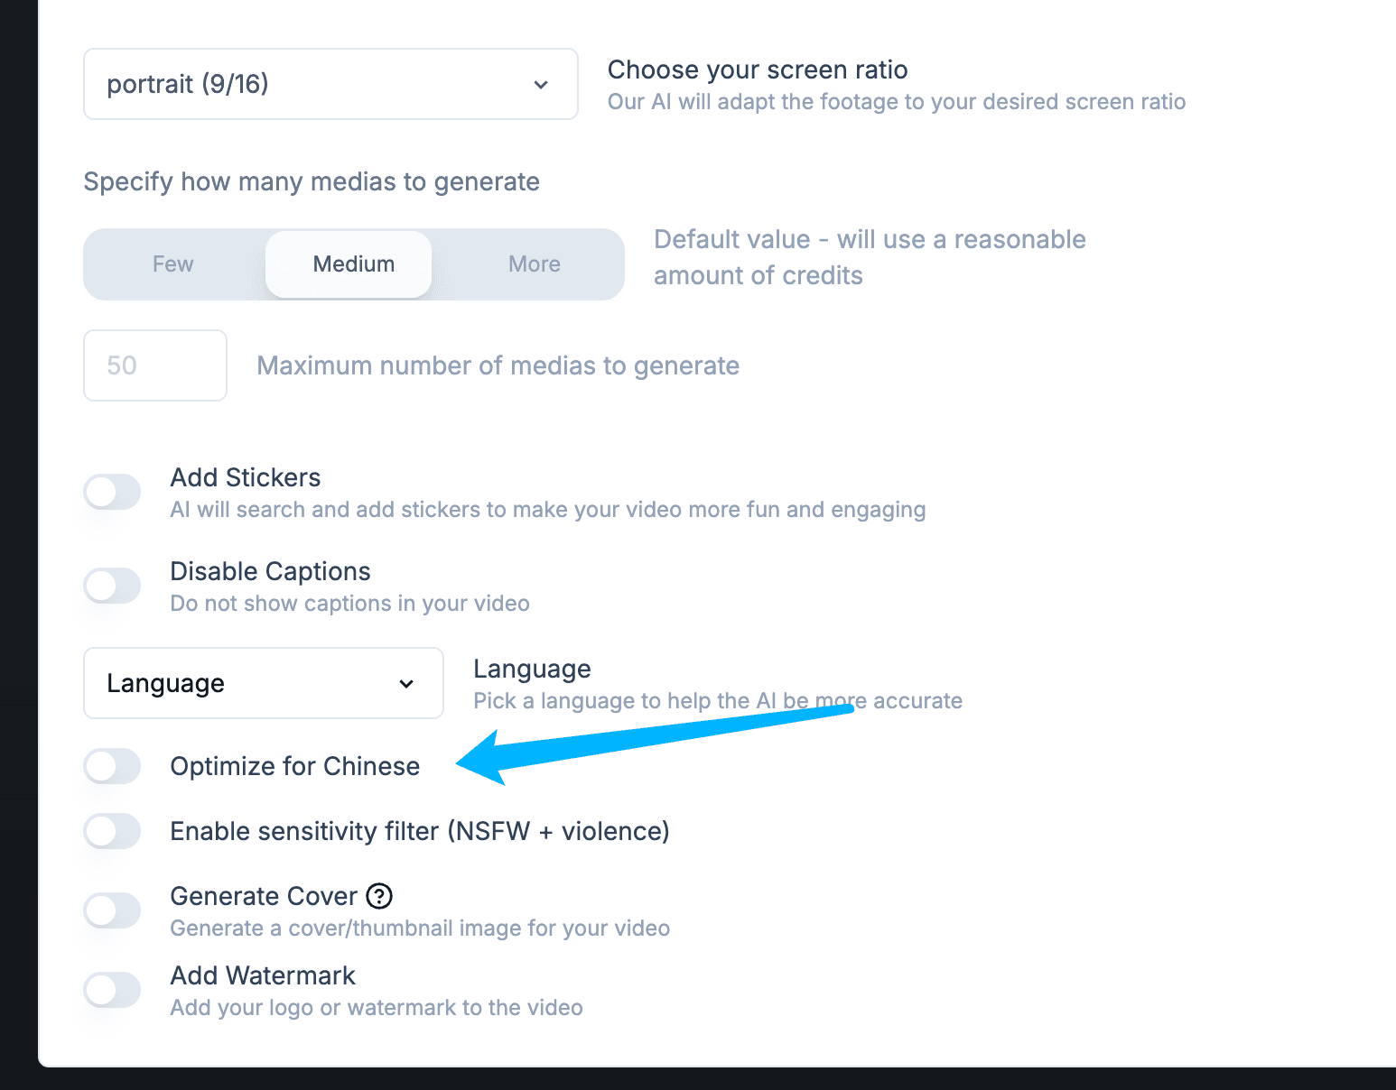This screenshot has height=1090, width=1396.
Task: Click the Optimize for Chinese label
Action: pos(295,766)
